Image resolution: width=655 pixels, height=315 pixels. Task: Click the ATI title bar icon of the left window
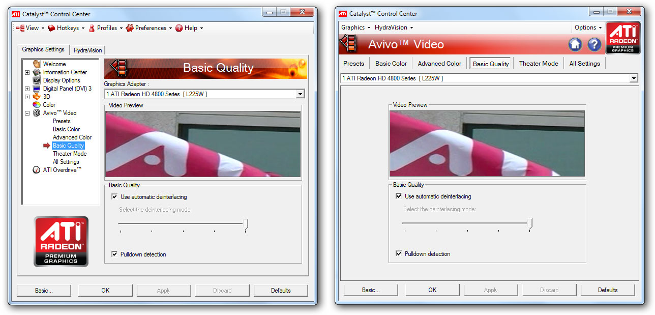coord(16,14)
